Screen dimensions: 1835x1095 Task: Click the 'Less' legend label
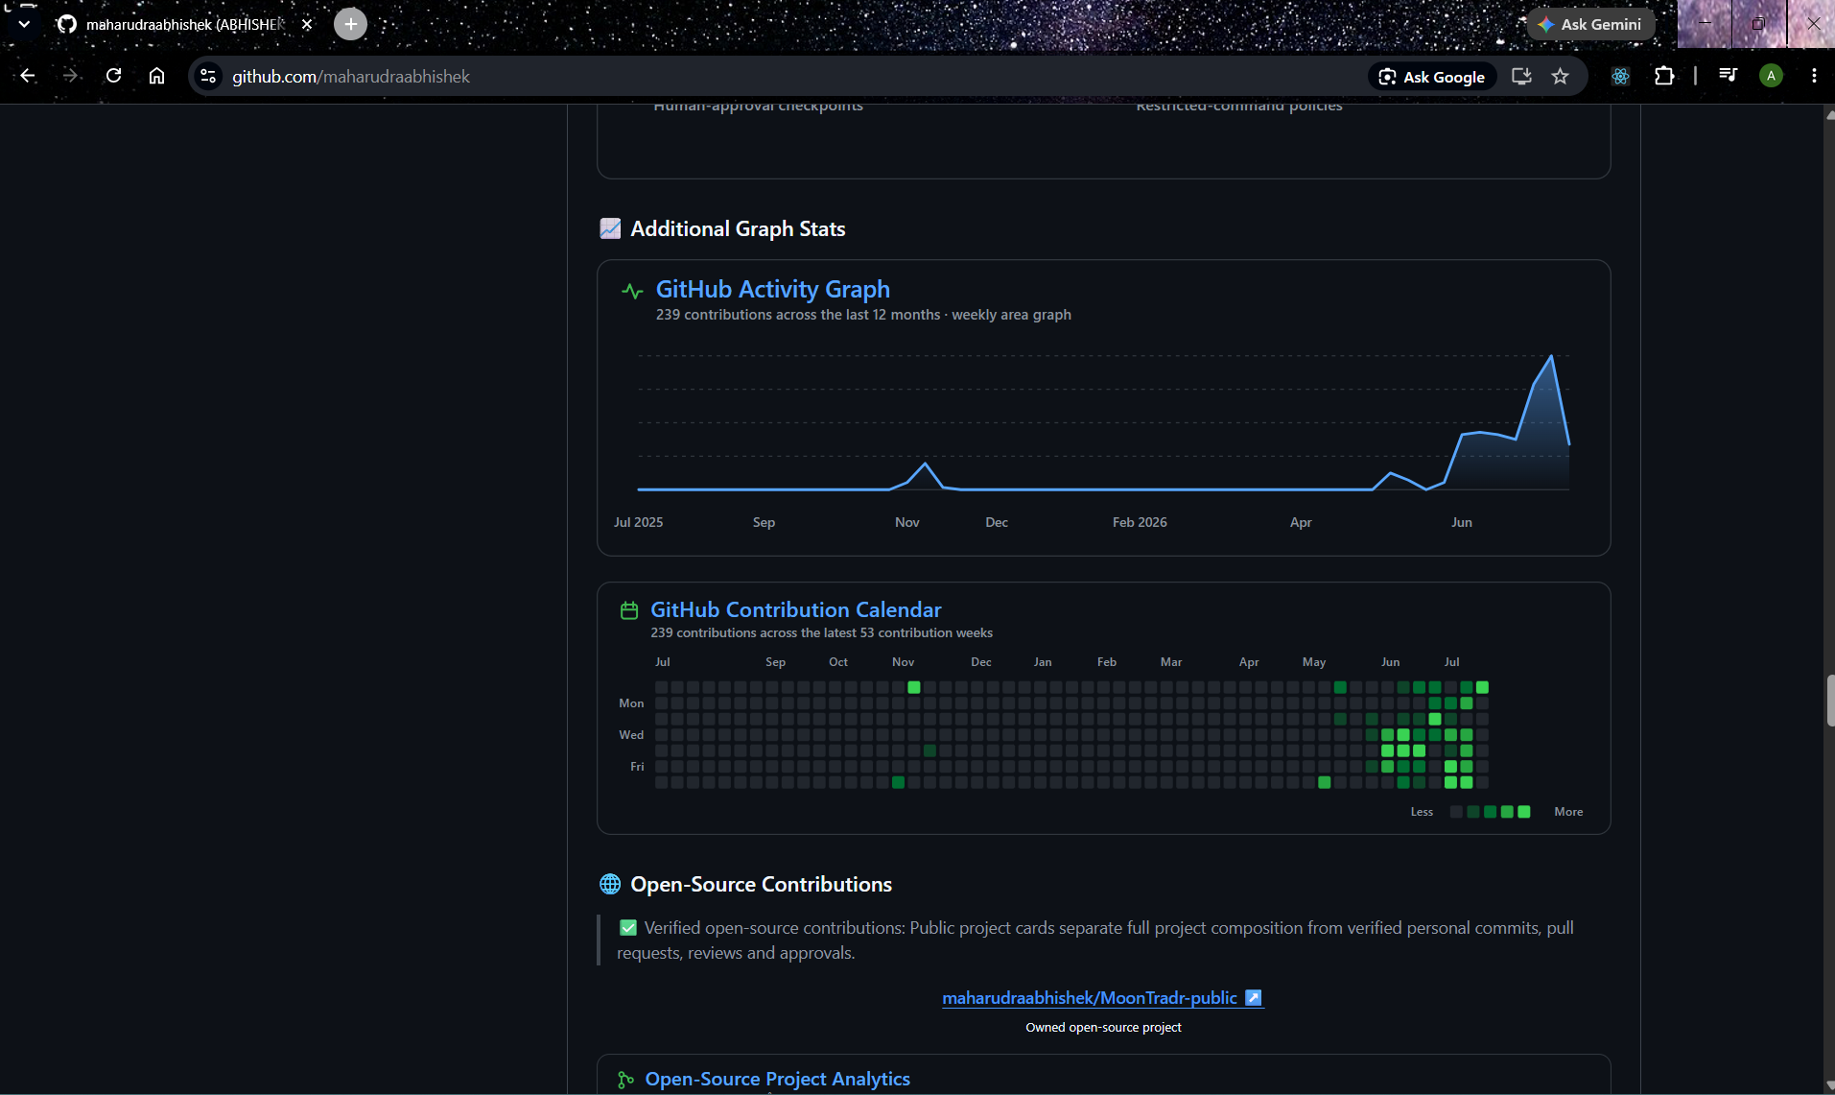pos(1422,812)
